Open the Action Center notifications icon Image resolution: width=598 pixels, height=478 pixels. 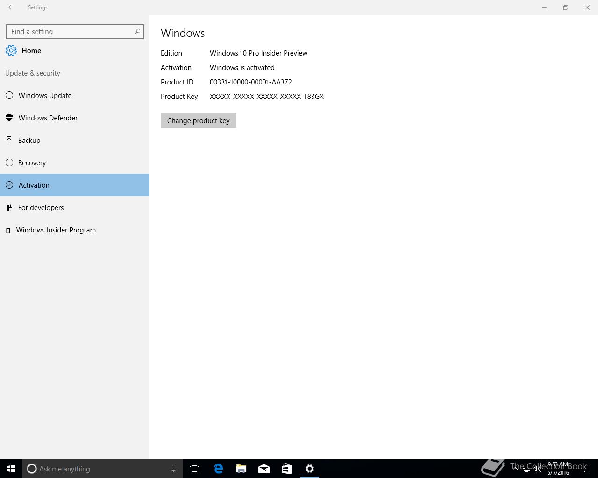(x=584, y=469)
